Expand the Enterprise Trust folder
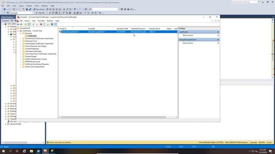 (x=21, y=41)
